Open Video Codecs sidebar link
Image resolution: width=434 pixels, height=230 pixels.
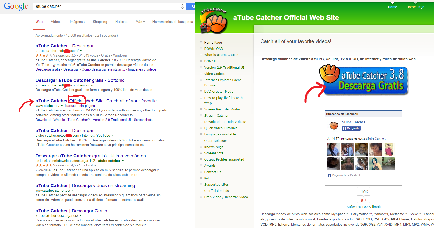(215, 74)
